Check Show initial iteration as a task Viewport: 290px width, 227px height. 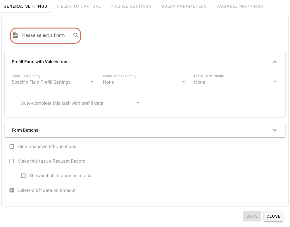(x=23, y=176)
